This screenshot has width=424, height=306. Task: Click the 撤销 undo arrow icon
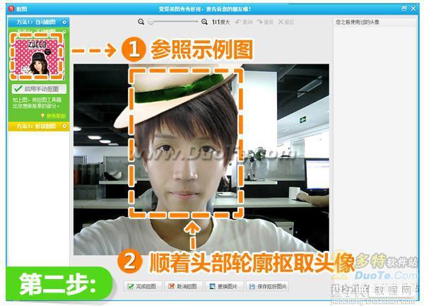tap(238, 22)
